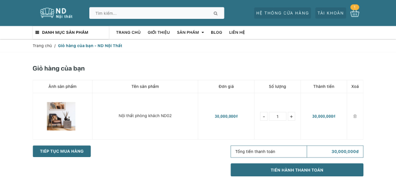
Task: Click the Đơn giá price 30,000,000₫
Action: [226, 116]
